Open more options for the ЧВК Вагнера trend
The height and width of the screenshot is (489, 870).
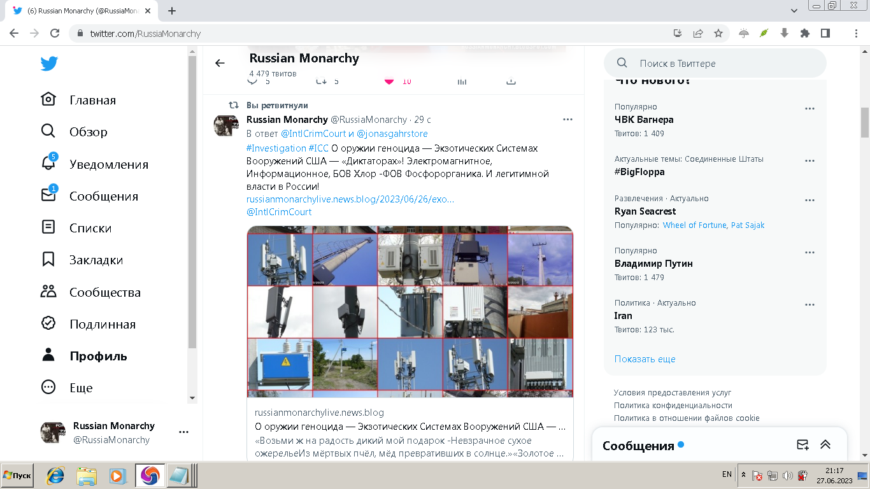coord(809,109)
